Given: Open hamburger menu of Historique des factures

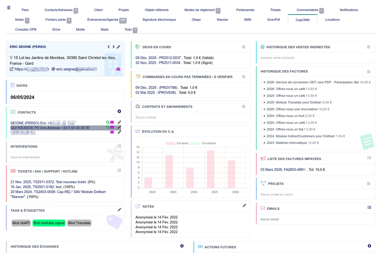Looking at the screenshot, I should tap(368, 72).
